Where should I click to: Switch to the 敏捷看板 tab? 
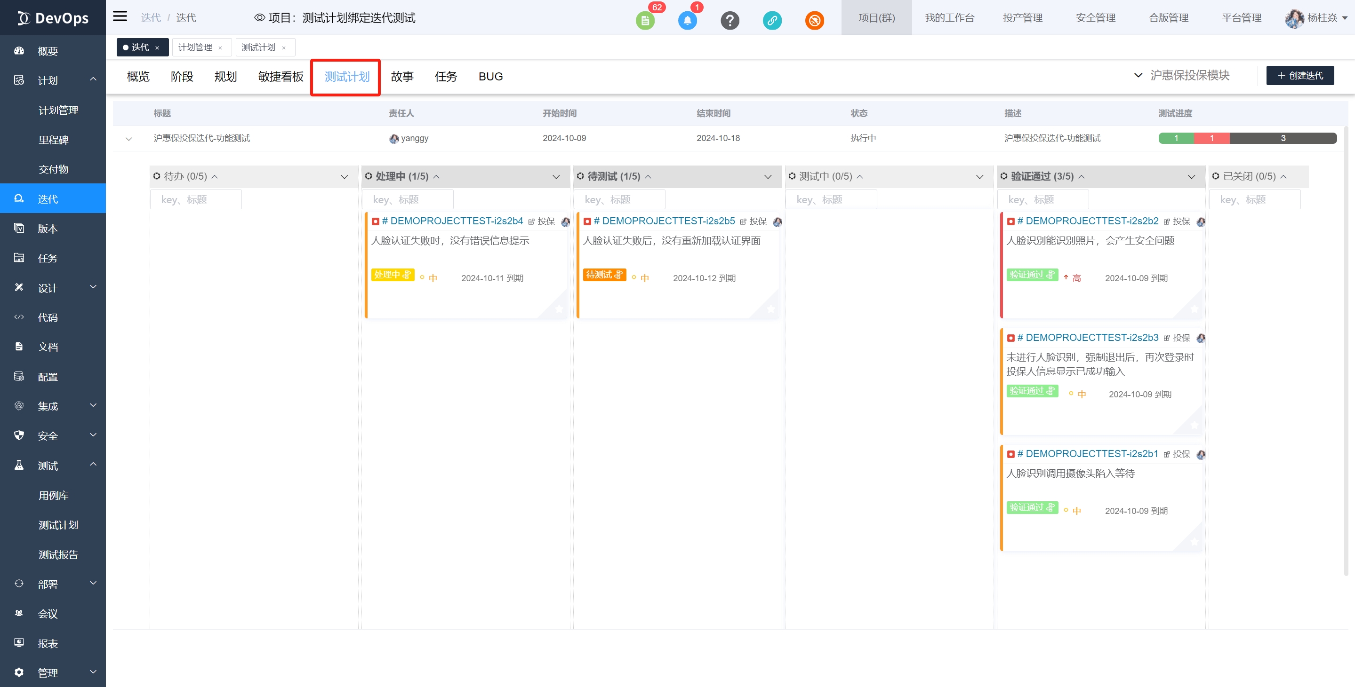281,77
